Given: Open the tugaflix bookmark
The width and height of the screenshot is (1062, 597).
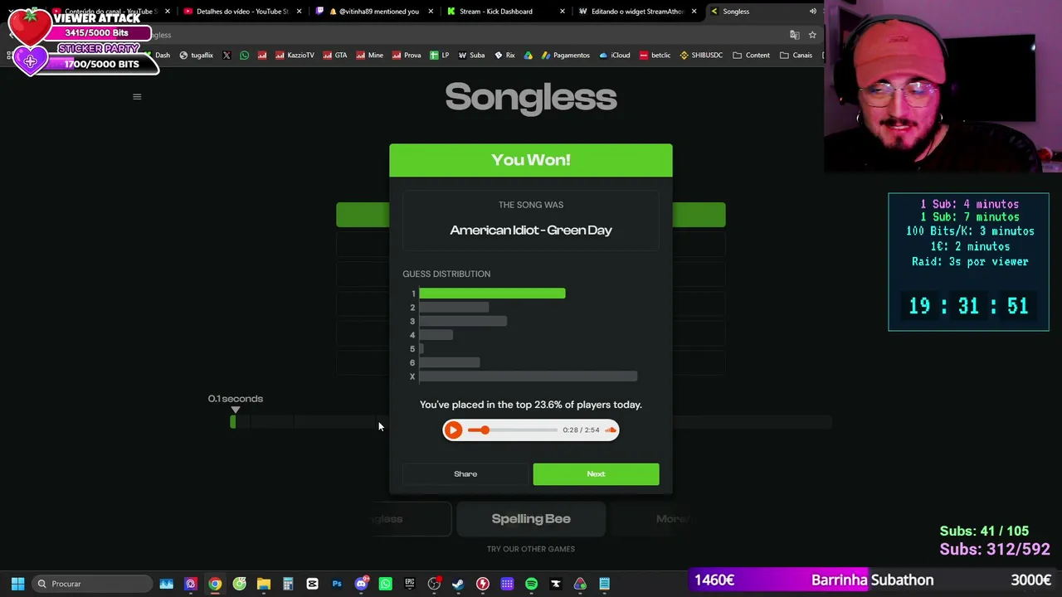Looking at the screenshot, I should tap(196, 56).
